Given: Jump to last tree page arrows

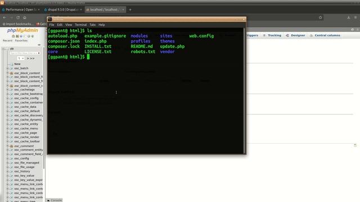Looking at the screenshot, I should [32, 58].
